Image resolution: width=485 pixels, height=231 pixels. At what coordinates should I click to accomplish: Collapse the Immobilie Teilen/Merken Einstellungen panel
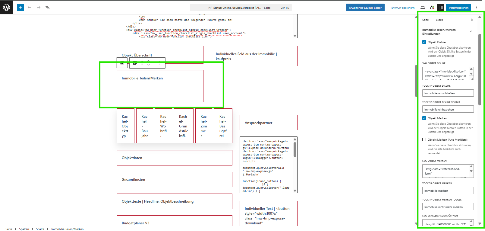[x=471, y=31]
